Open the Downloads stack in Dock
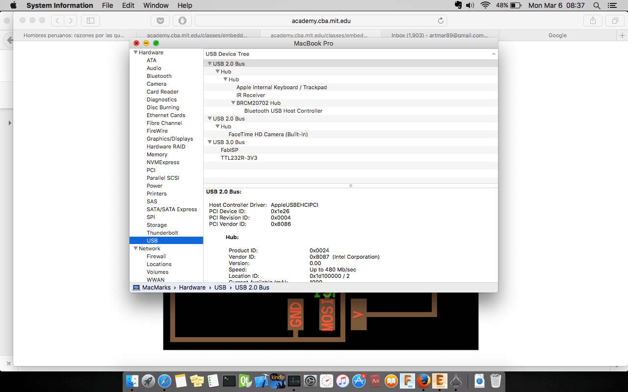628x392 pixels. point(479,381)
